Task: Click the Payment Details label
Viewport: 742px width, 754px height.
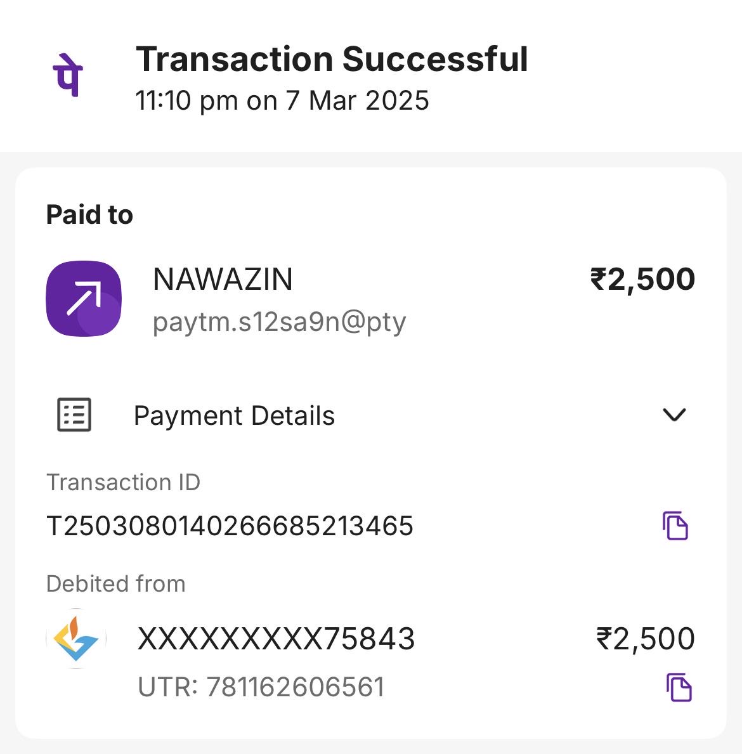Action: (x=234, y=416)
